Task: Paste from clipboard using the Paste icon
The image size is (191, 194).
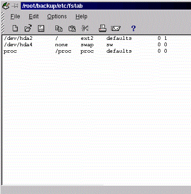Action: (x=72, y=28)
